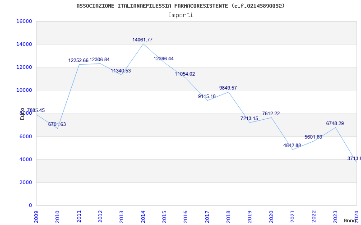
Task: Select the 12306.84 data label
Action: [x=99, y=60]
